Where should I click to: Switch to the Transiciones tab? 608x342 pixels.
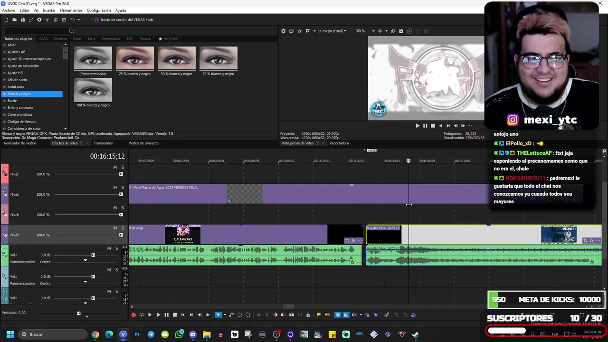tap(103, 143)
